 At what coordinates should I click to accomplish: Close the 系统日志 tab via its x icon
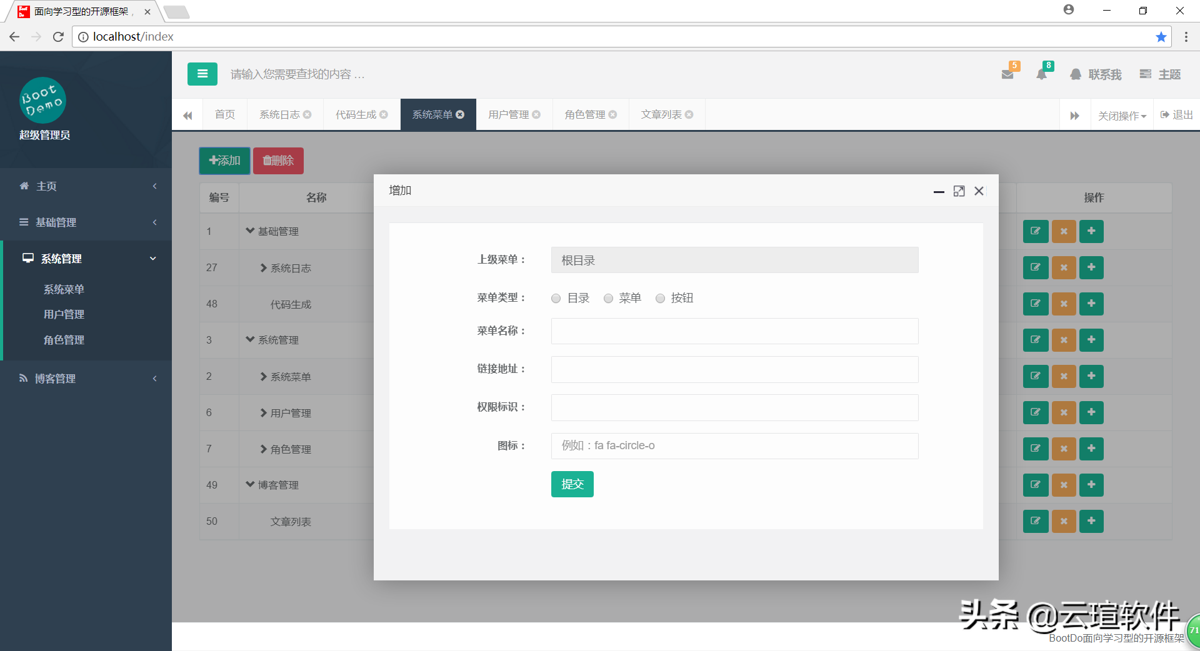click(x=307, y=114)
